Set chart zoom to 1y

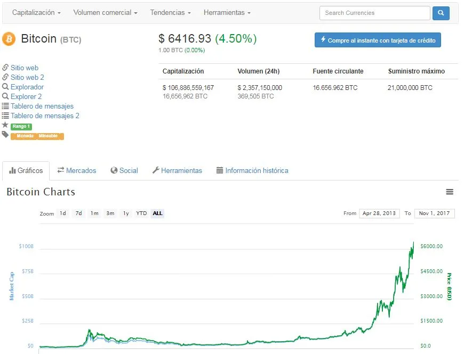coord(126,213)
